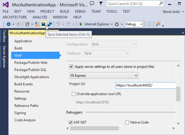The height and width of the screenshot is (135, 185).
Task: Click the Quick Launch search box
Action: pyautogui.click(x=135, y=4)
